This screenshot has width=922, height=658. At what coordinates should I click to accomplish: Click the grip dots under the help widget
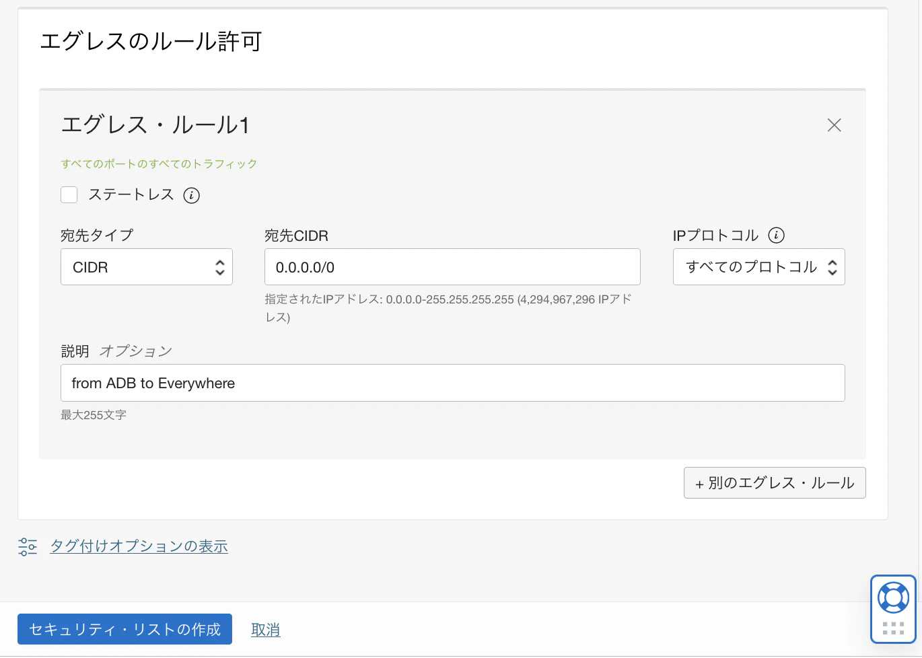893,628
